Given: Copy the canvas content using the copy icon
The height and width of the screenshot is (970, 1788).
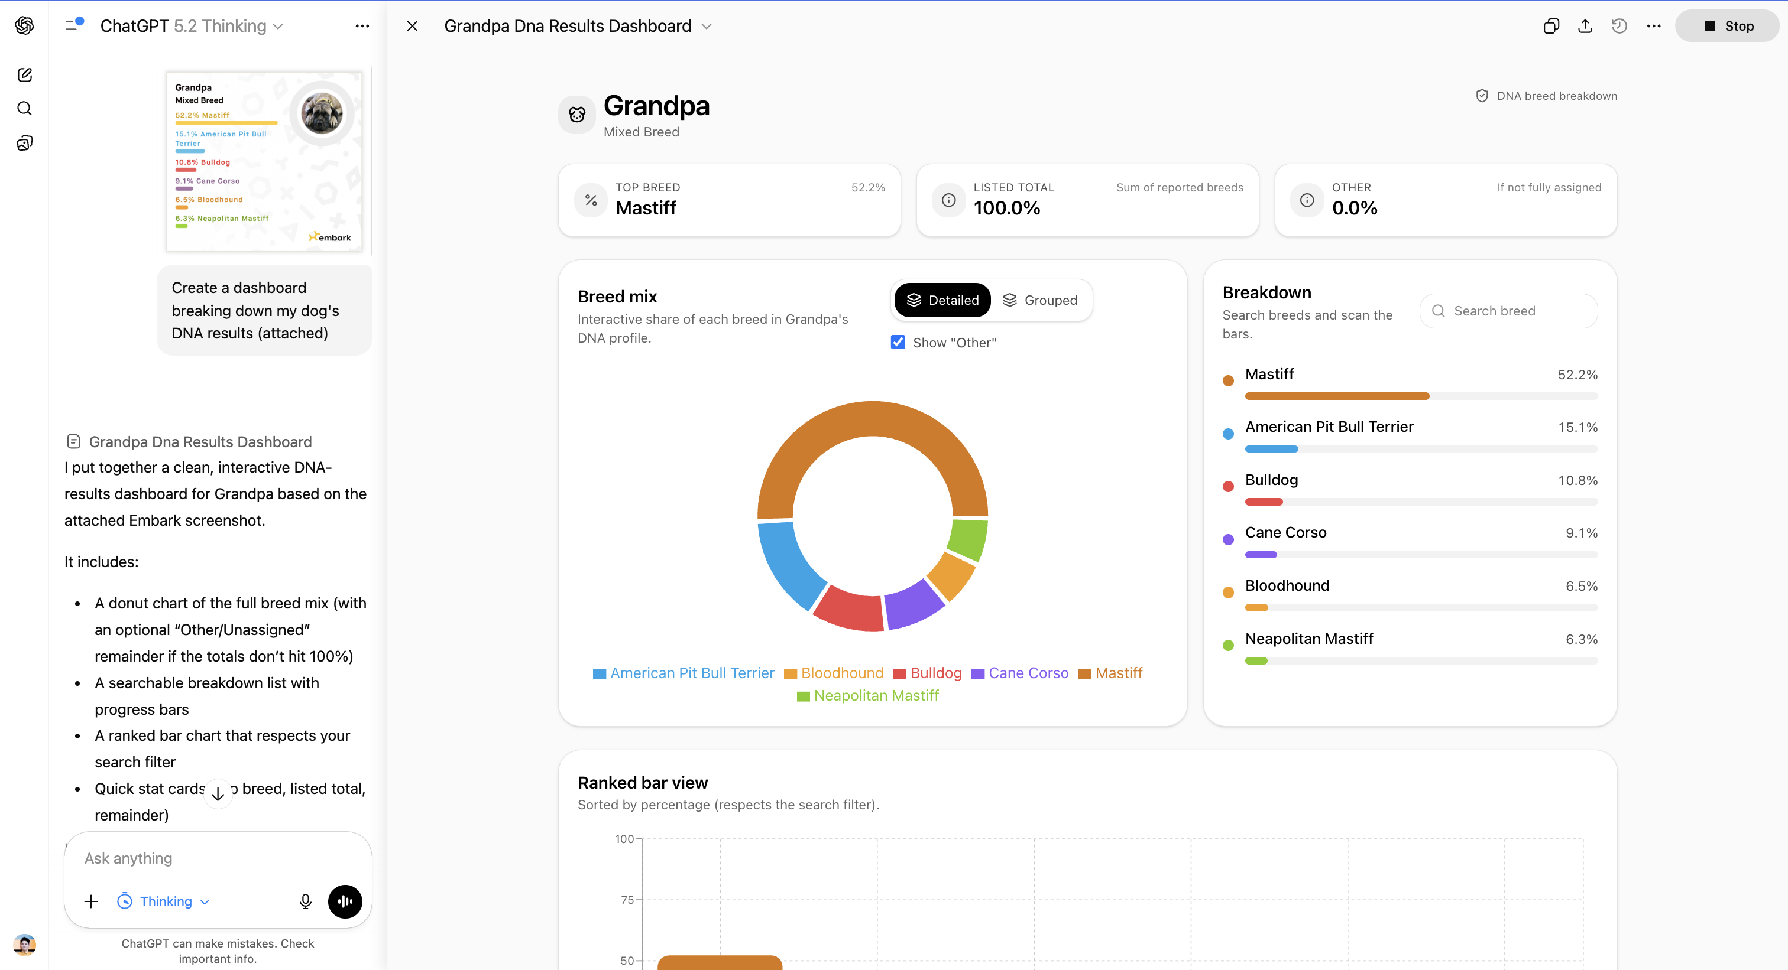Looking at the screenshot, I should pos(1551,25).
